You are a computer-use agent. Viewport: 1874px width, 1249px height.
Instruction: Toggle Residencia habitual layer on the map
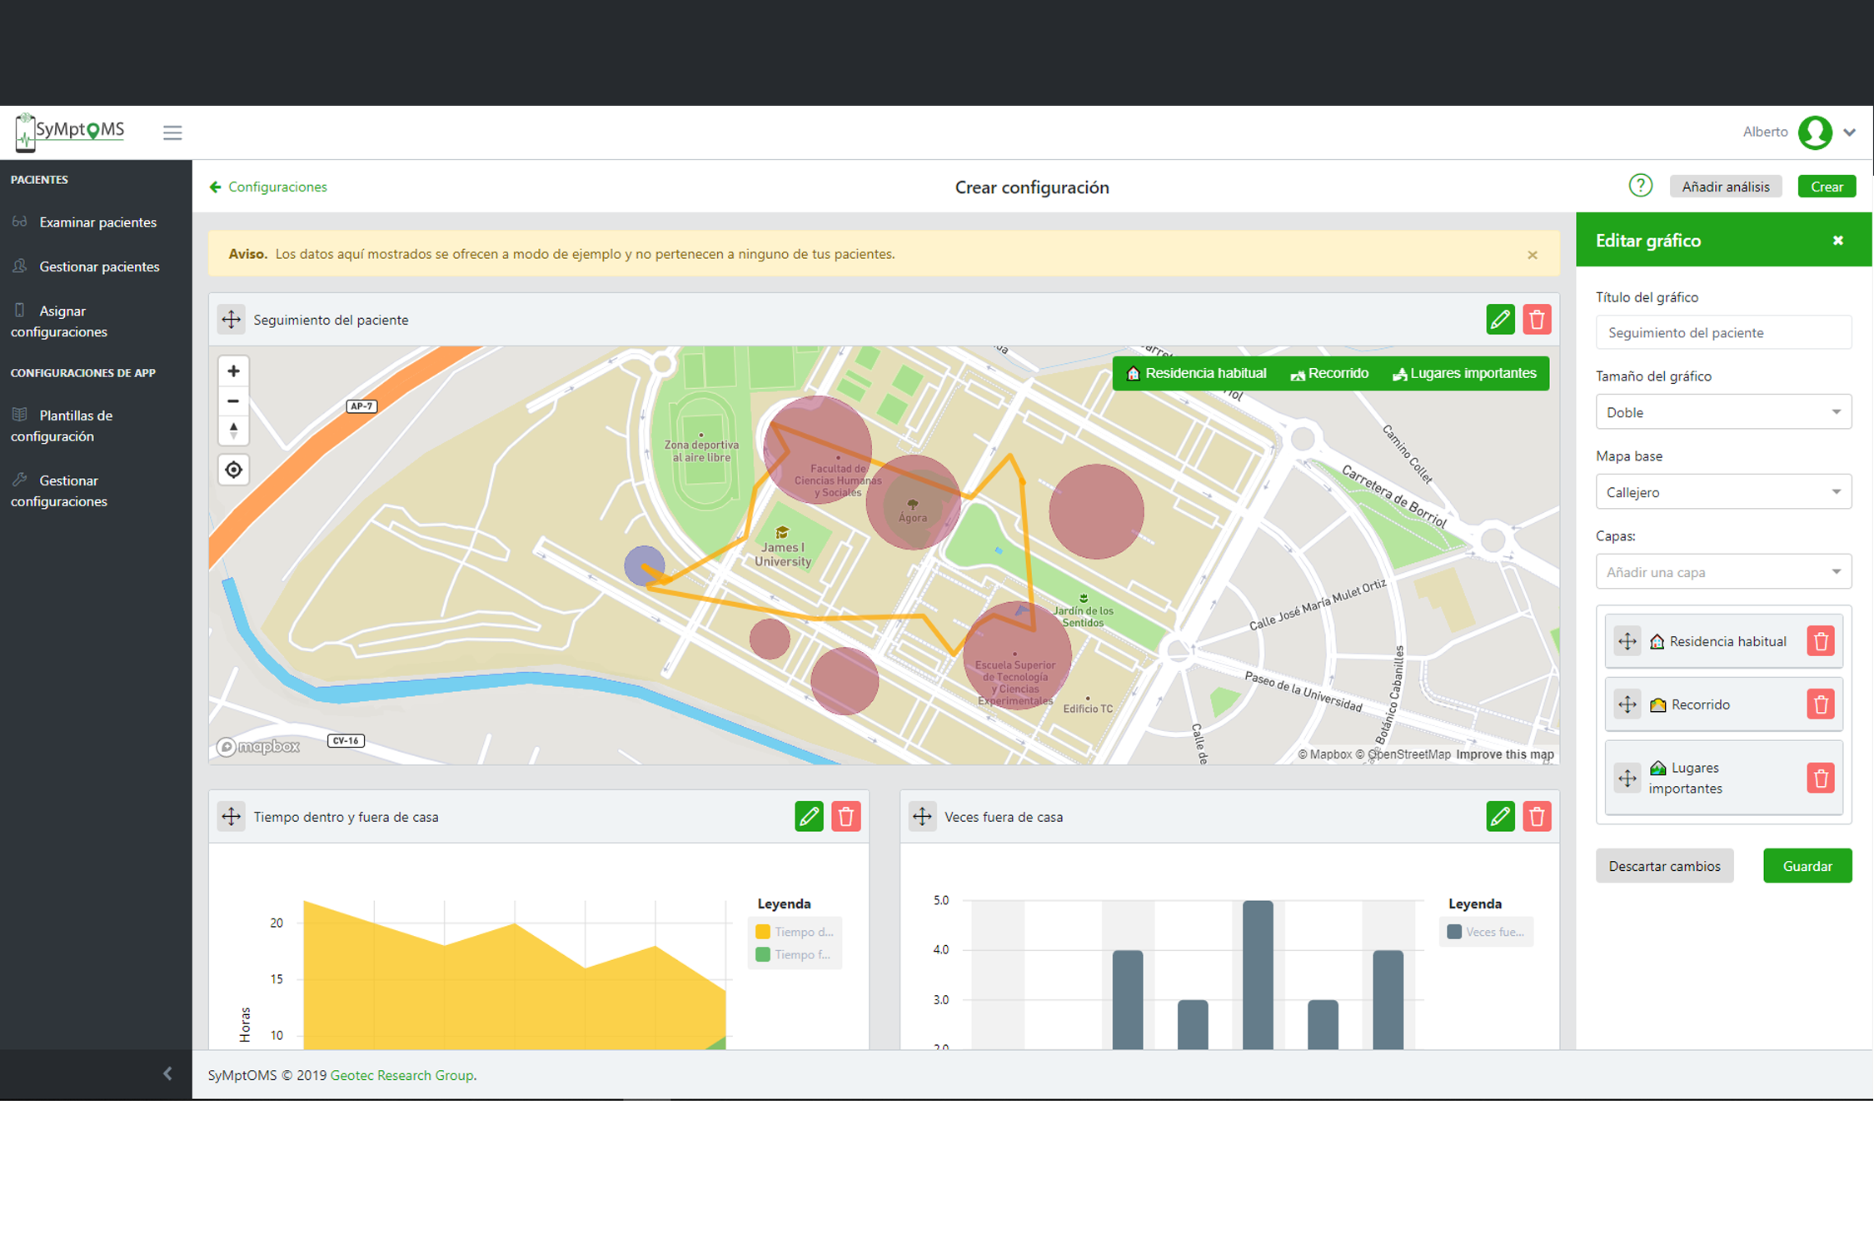pos(1196,374)
